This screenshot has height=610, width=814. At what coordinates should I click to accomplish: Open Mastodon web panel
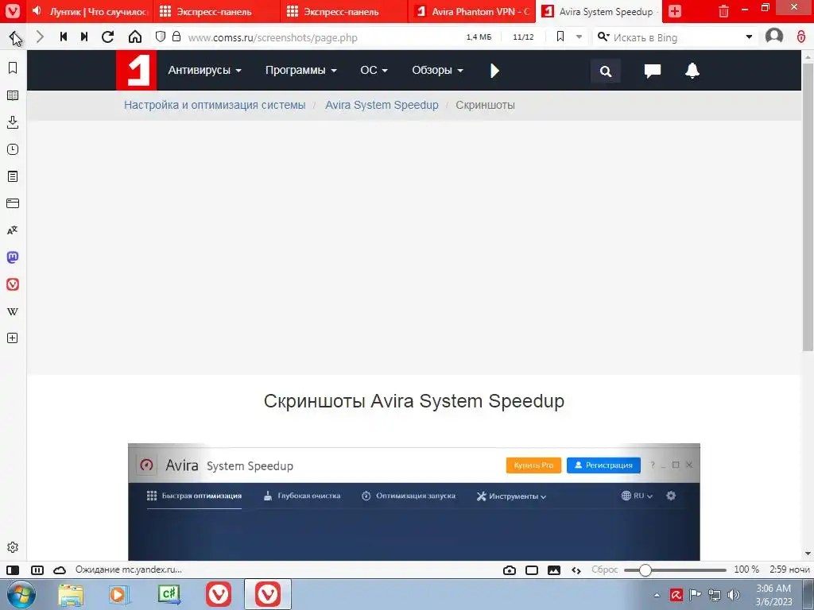[x=13, y=257]
